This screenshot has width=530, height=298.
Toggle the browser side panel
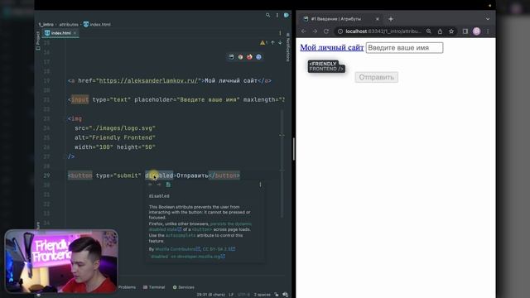pyautogui.click(x=465, y=31)
